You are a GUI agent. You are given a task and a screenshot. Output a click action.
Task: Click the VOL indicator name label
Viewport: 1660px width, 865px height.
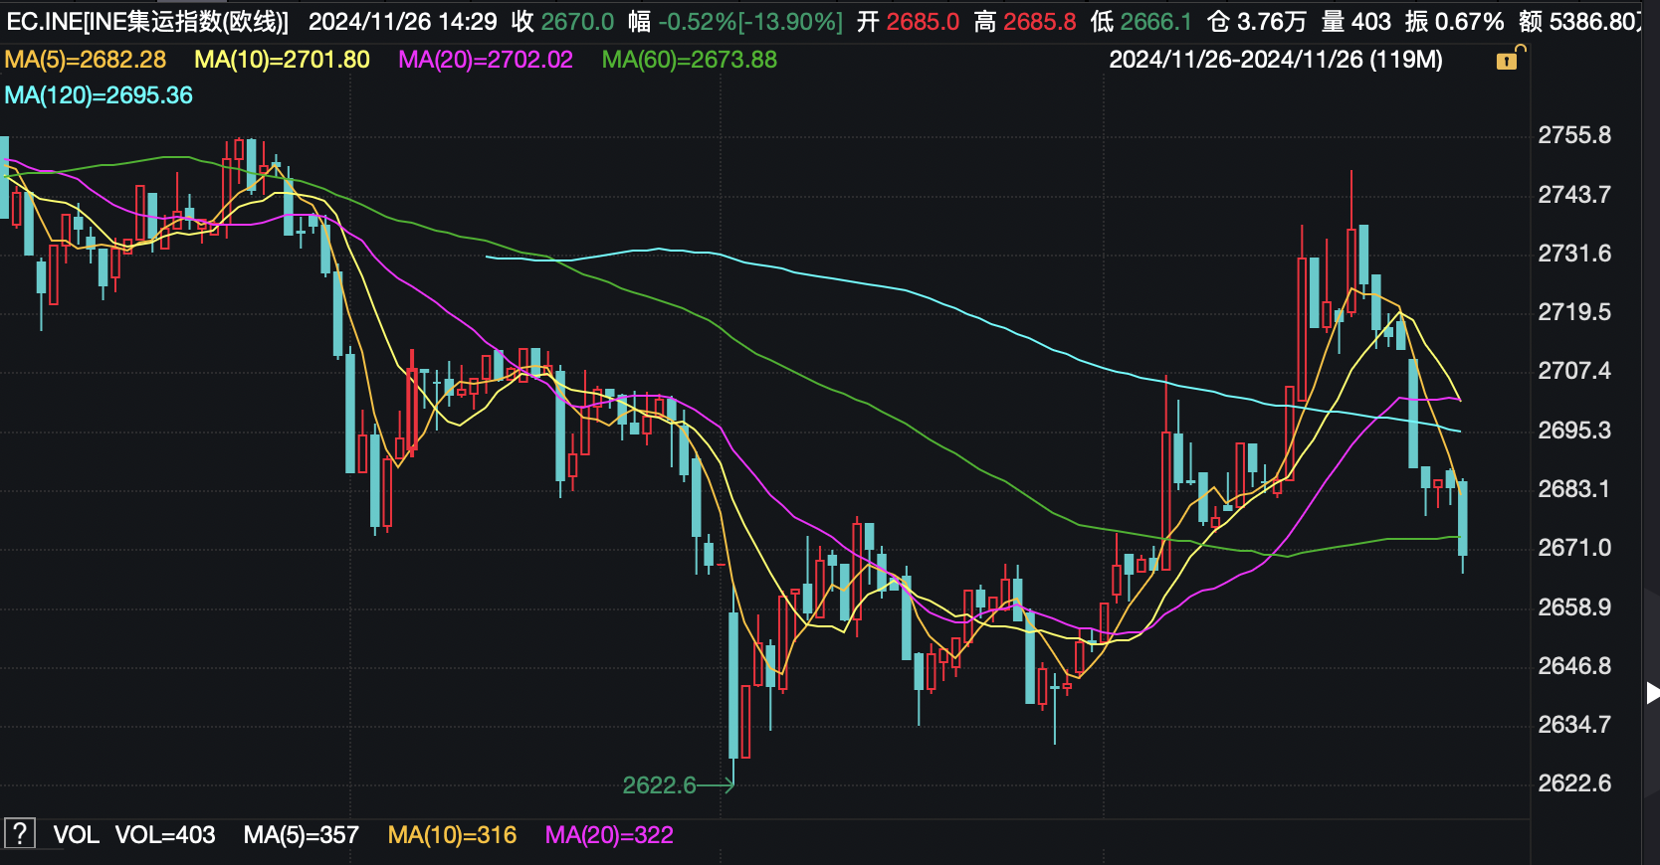tap(76, 835)
